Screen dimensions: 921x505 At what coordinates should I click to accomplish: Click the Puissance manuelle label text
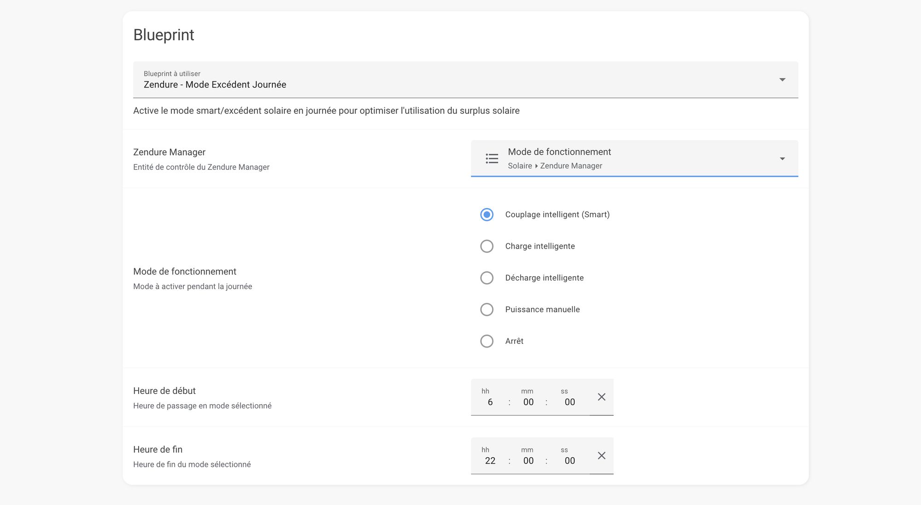(542, 309)
